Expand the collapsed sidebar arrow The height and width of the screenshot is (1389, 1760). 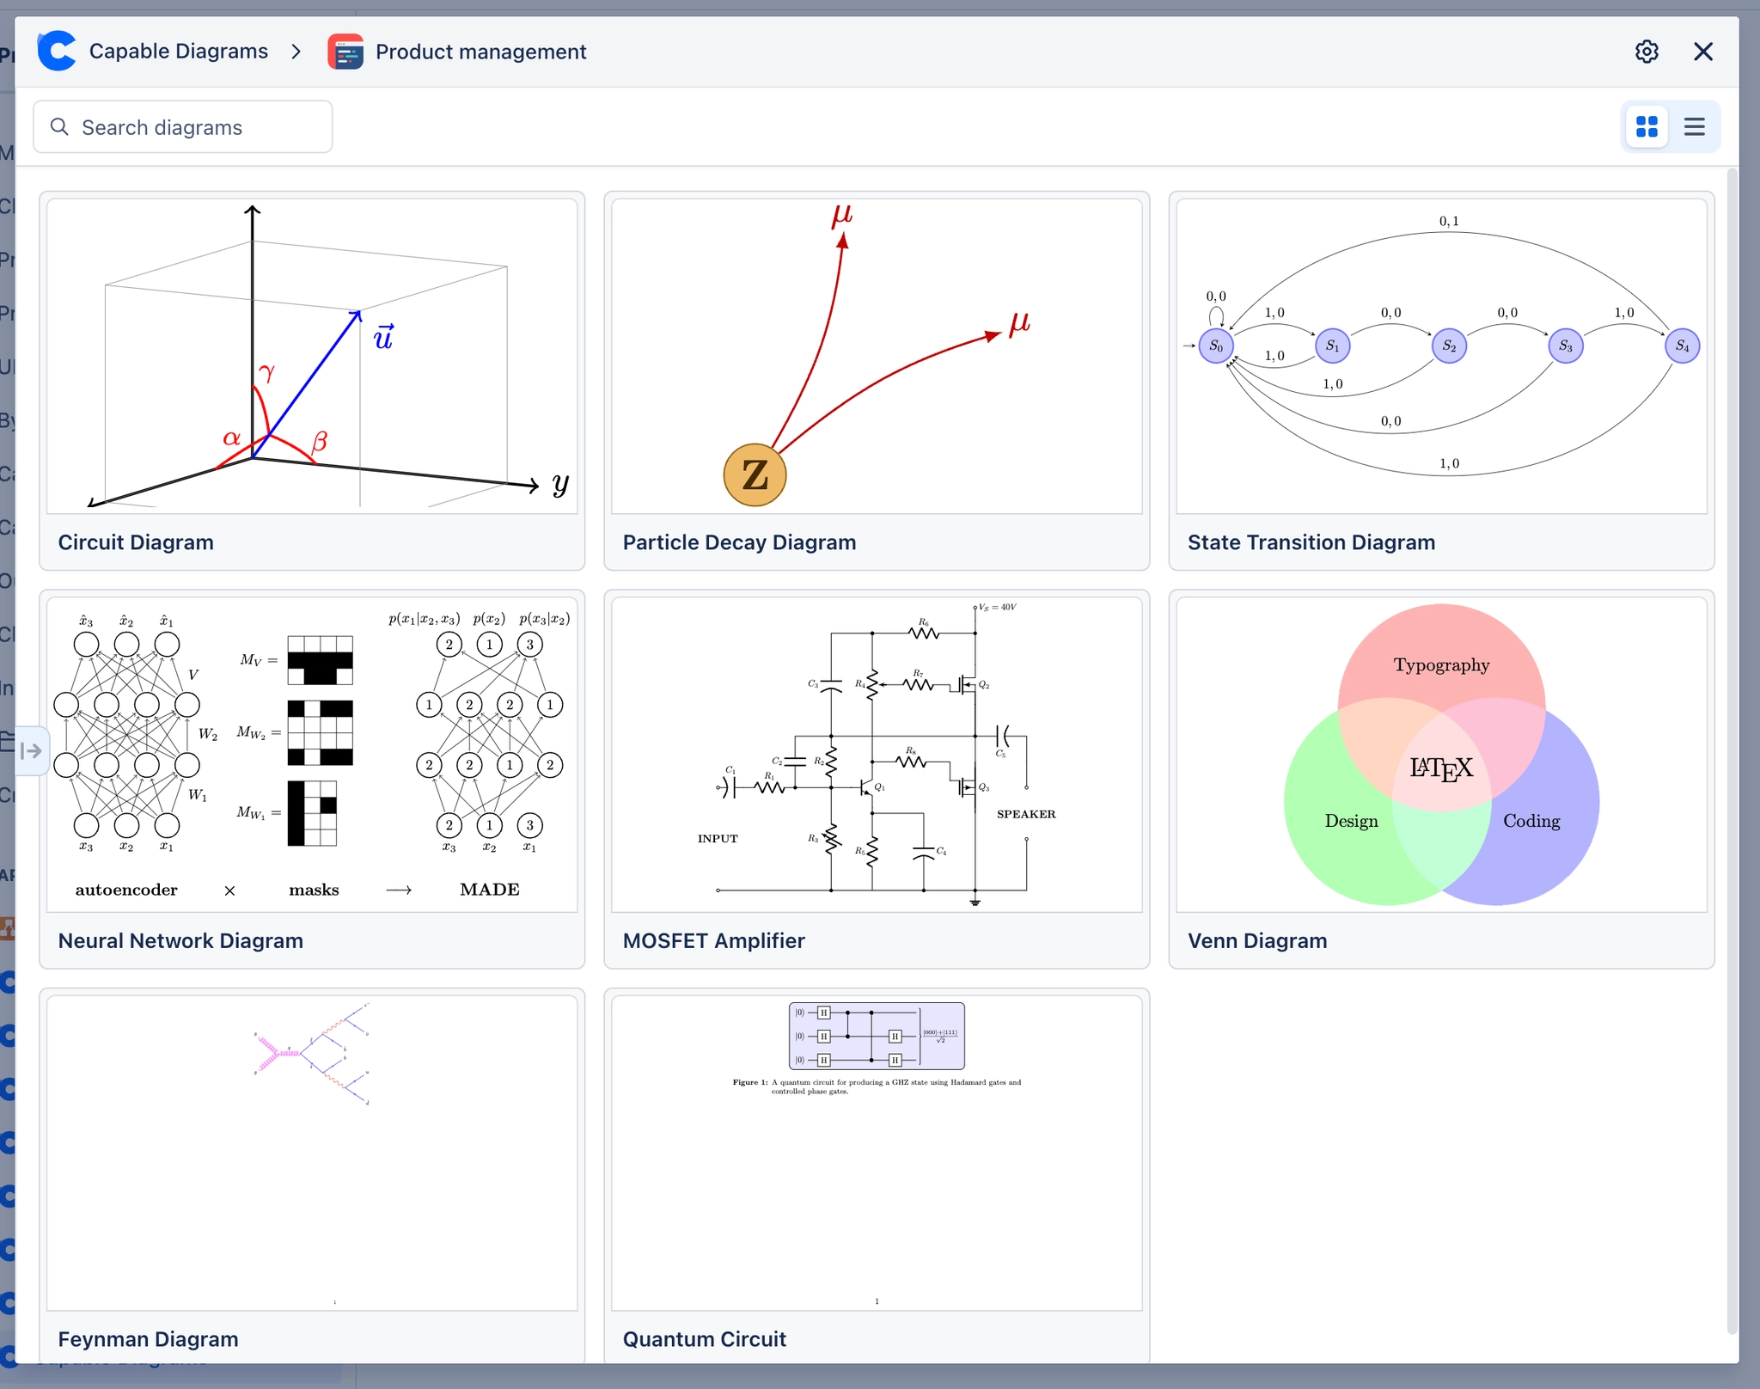31,751
